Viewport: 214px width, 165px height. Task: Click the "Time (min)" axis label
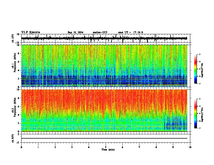point(108,150)
